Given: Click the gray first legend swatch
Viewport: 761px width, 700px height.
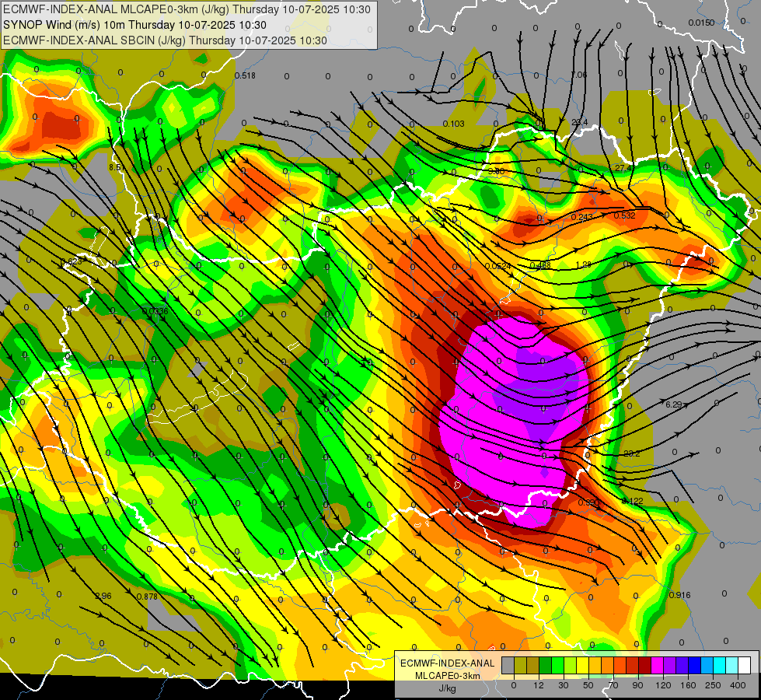Looking at the screenshot, I should click(x=508, y=665).
